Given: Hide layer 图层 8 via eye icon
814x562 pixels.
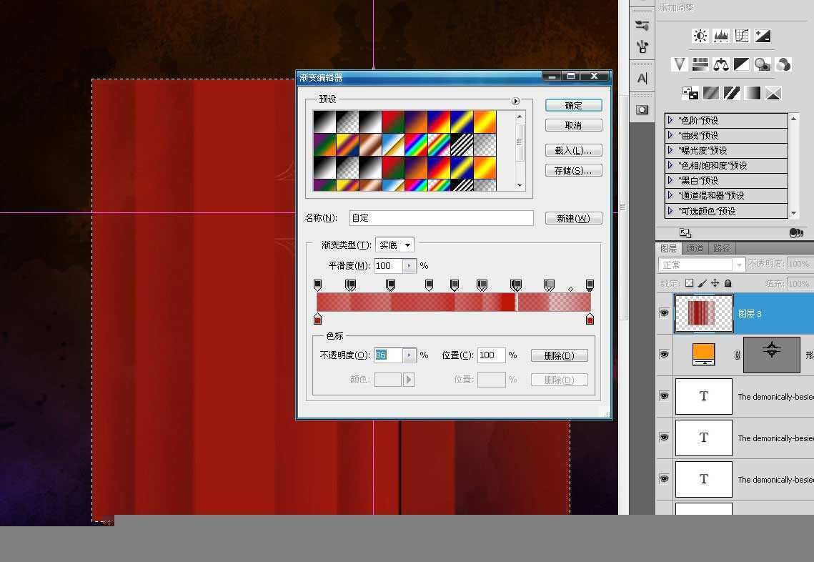Looking at the screenshot, I should click(x=664, y=312).
